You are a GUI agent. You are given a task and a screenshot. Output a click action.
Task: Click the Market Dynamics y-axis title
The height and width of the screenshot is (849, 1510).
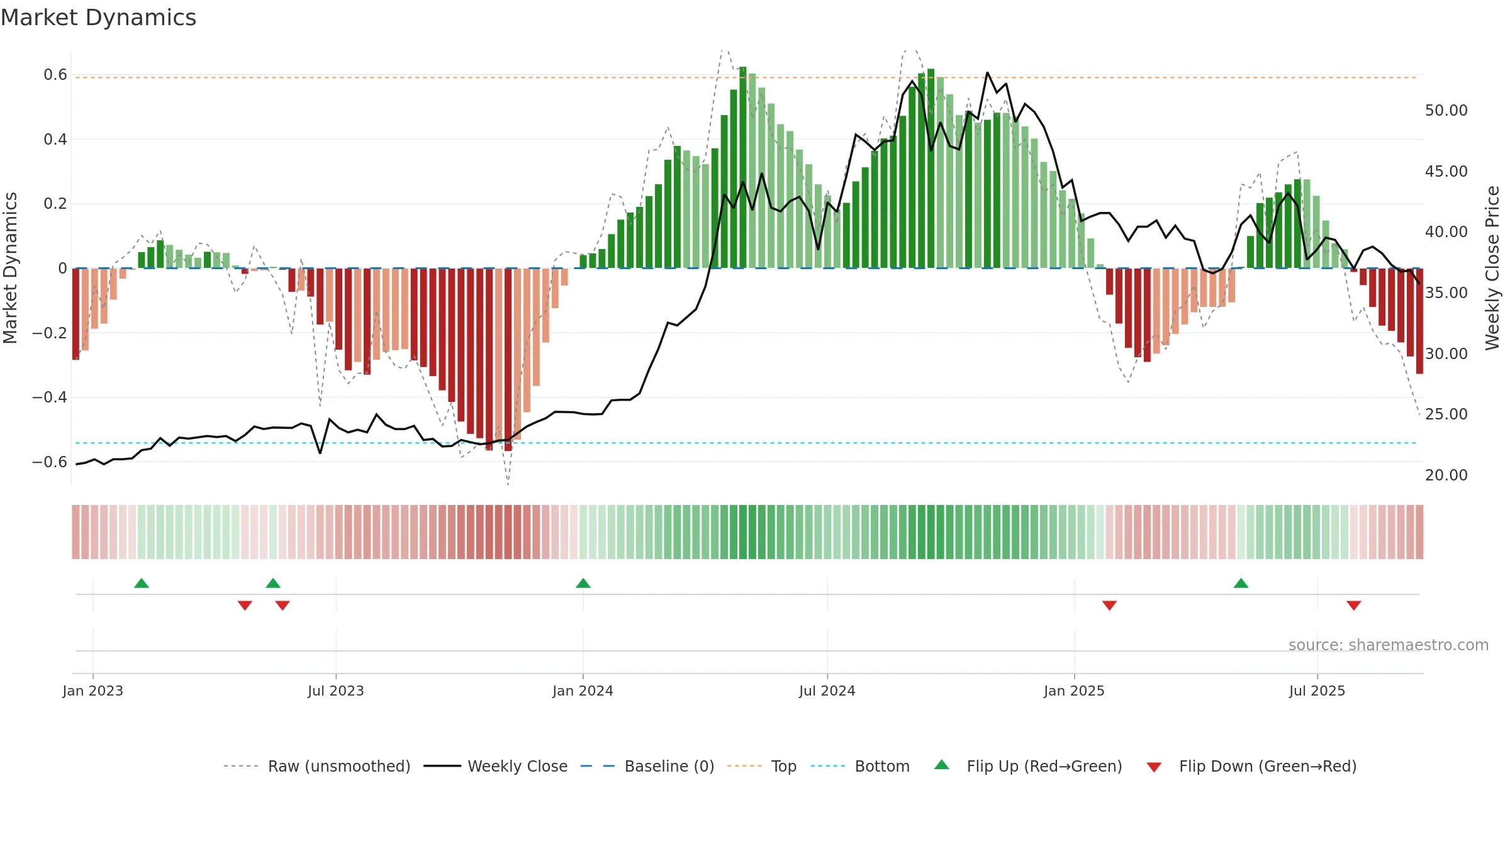point(10,268)
